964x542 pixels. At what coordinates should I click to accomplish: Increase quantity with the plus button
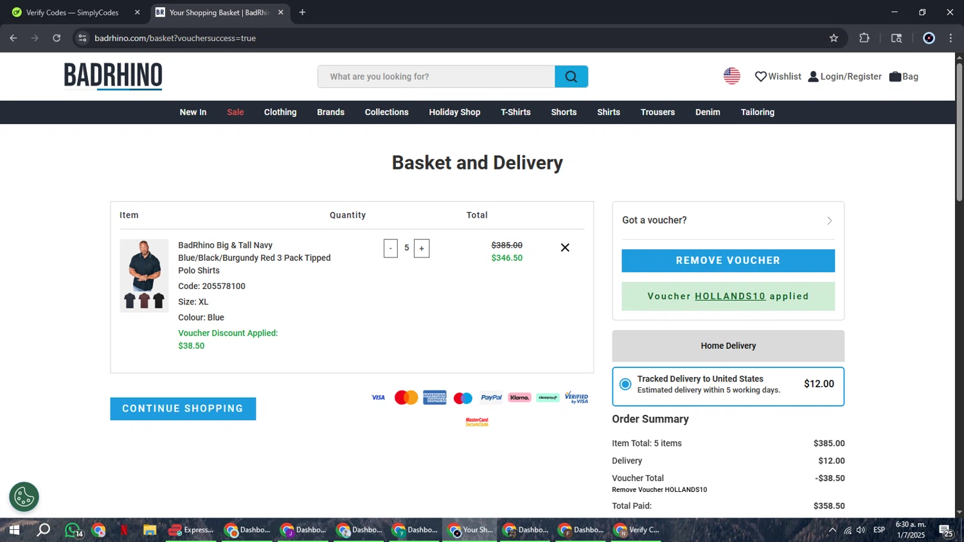click(x=422, y=249)
